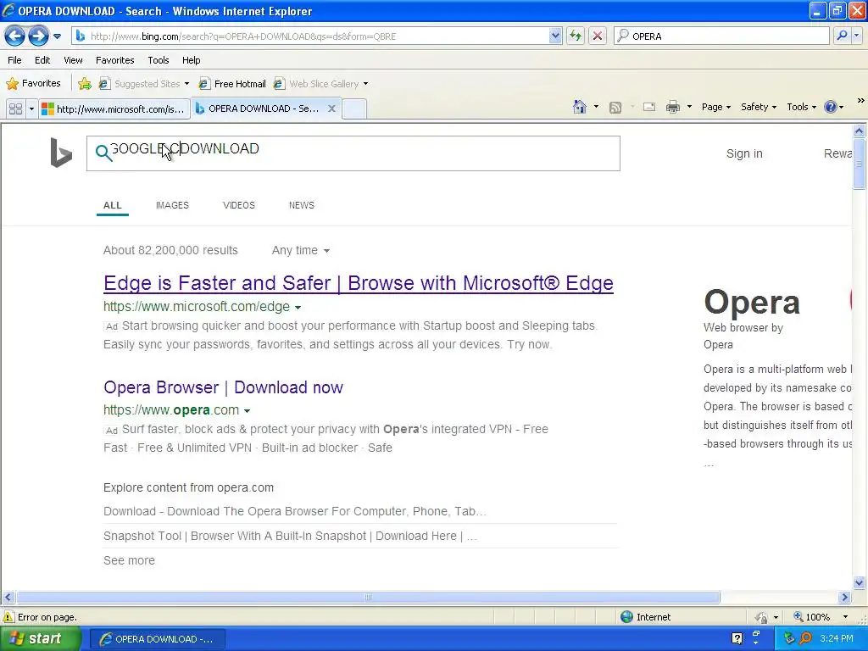Expand microsoft.com/edge URL dropdown arrow
Viewport: 868px width, 651px height.
(x=298, y=307)
